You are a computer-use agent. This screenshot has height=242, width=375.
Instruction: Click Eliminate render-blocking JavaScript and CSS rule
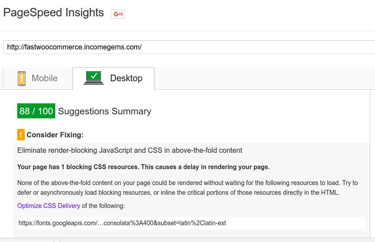pos(130,150)
